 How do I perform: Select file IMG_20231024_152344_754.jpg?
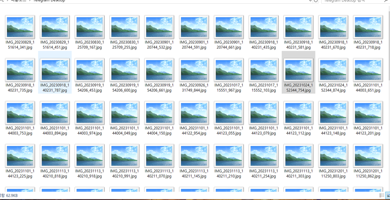coord(298,70)
